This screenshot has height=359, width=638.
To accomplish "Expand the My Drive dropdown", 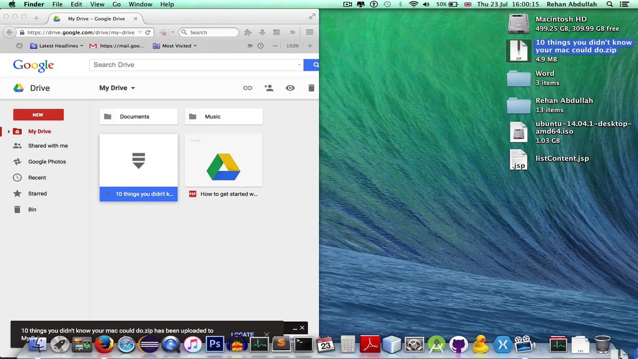I will (x=117, y=88).
